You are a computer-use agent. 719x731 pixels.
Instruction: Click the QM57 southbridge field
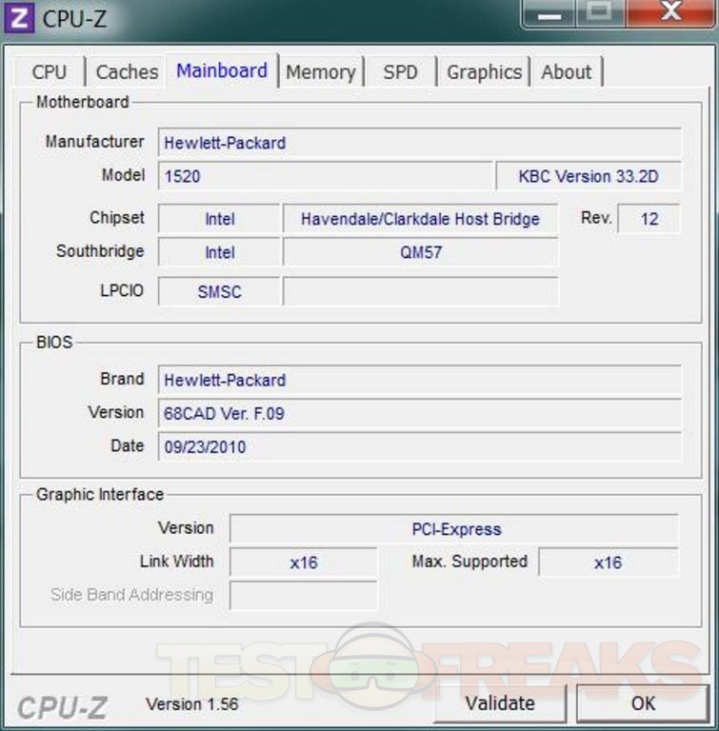tap(420, 253)
